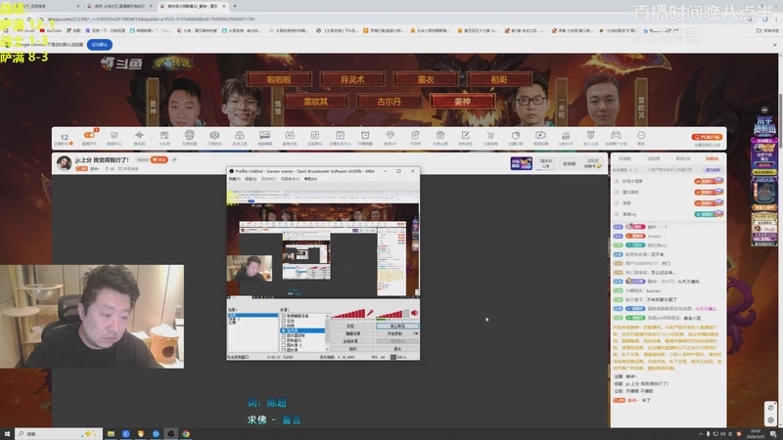Click the orange PC客户端 button

click(x=707, y=137)
